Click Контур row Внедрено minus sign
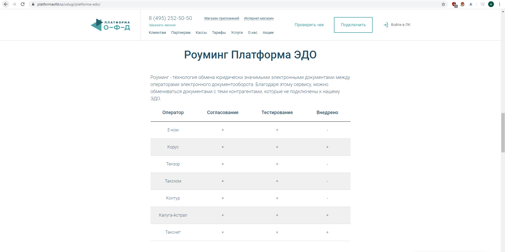505x252 pixels. (x=327, y=198)
